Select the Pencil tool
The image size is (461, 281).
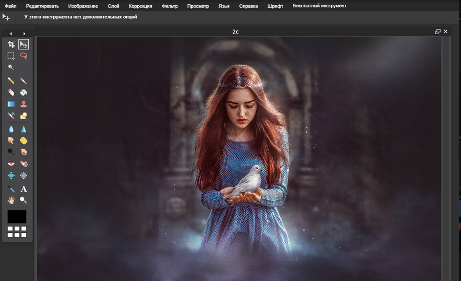[11, 81]
